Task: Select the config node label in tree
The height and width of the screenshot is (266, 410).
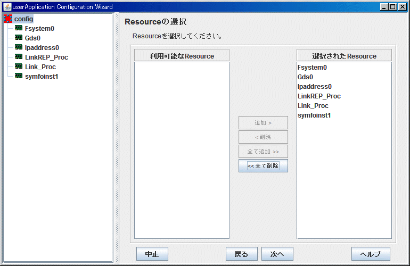Action: 23,19
